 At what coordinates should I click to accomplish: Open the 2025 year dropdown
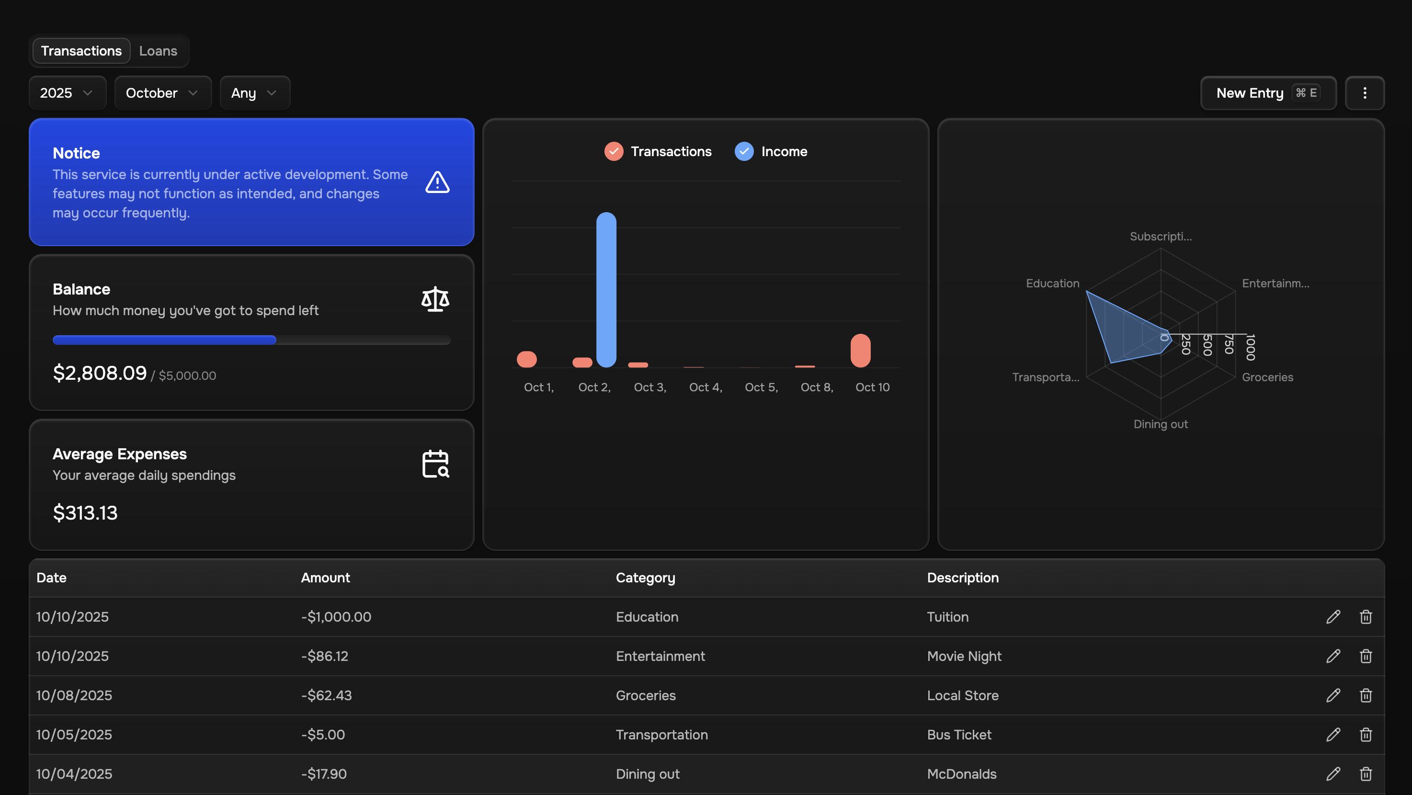pyautogui.click(x=67, y=93)
